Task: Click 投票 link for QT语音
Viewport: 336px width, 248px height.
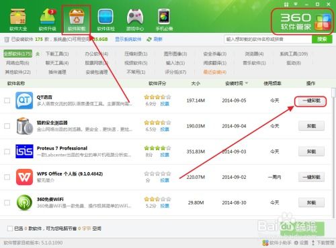Action: (165, 104)
